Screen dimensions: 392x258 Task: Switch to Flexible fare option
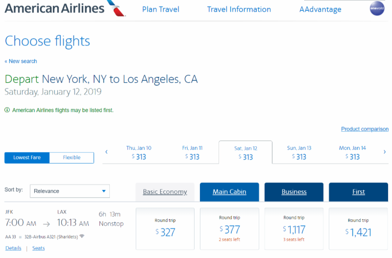point(72,158)
